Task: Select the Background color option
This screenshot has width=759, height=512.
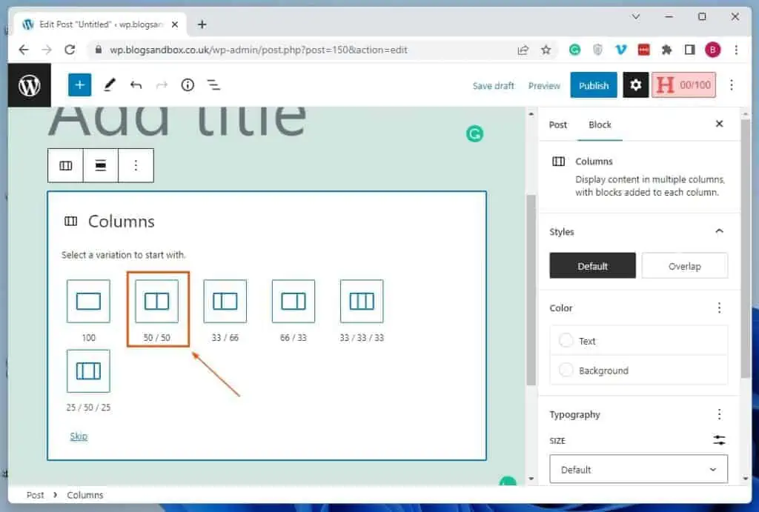Action: pos(603,370)
